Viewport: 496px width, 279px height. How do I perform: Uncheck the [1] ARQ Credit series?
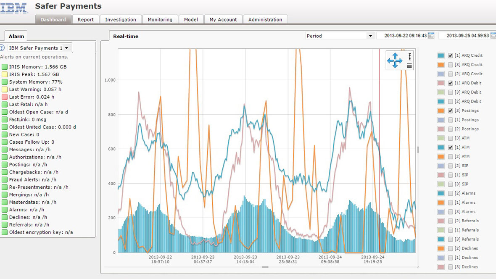(x=451, y=55)
